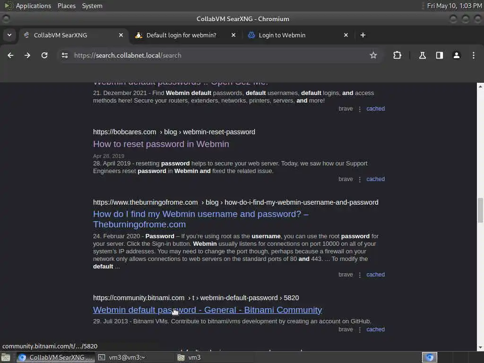Open the System menu
The width and height of the screenshot is (484, 363).
click(92, 6)
